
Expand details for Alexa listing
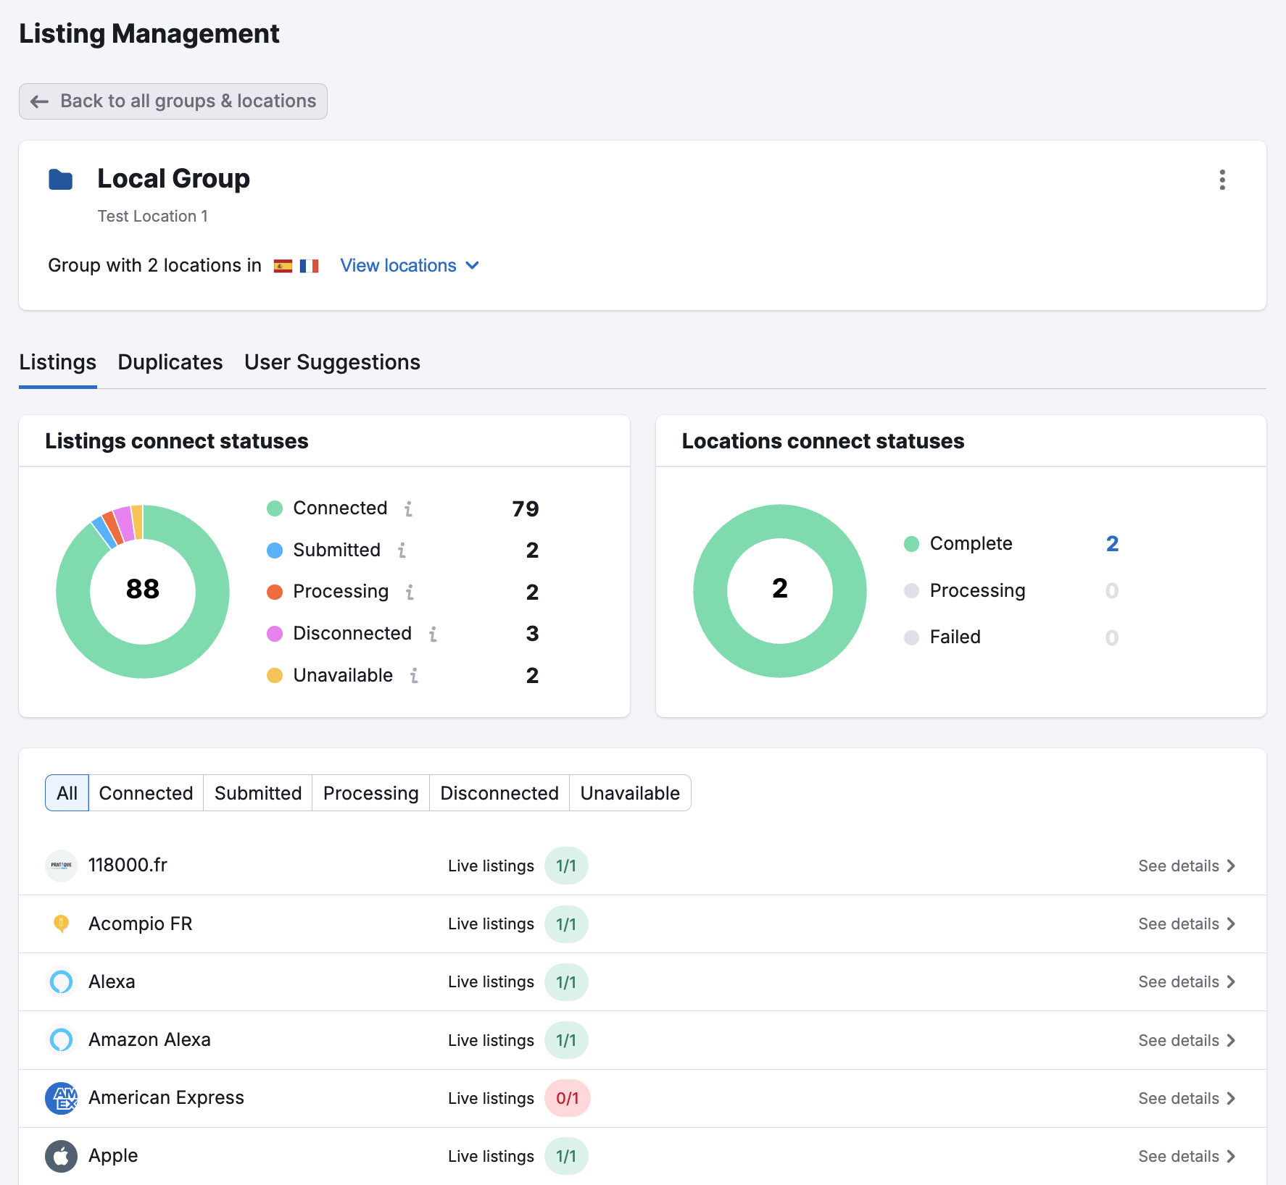tap(1182, 982)
